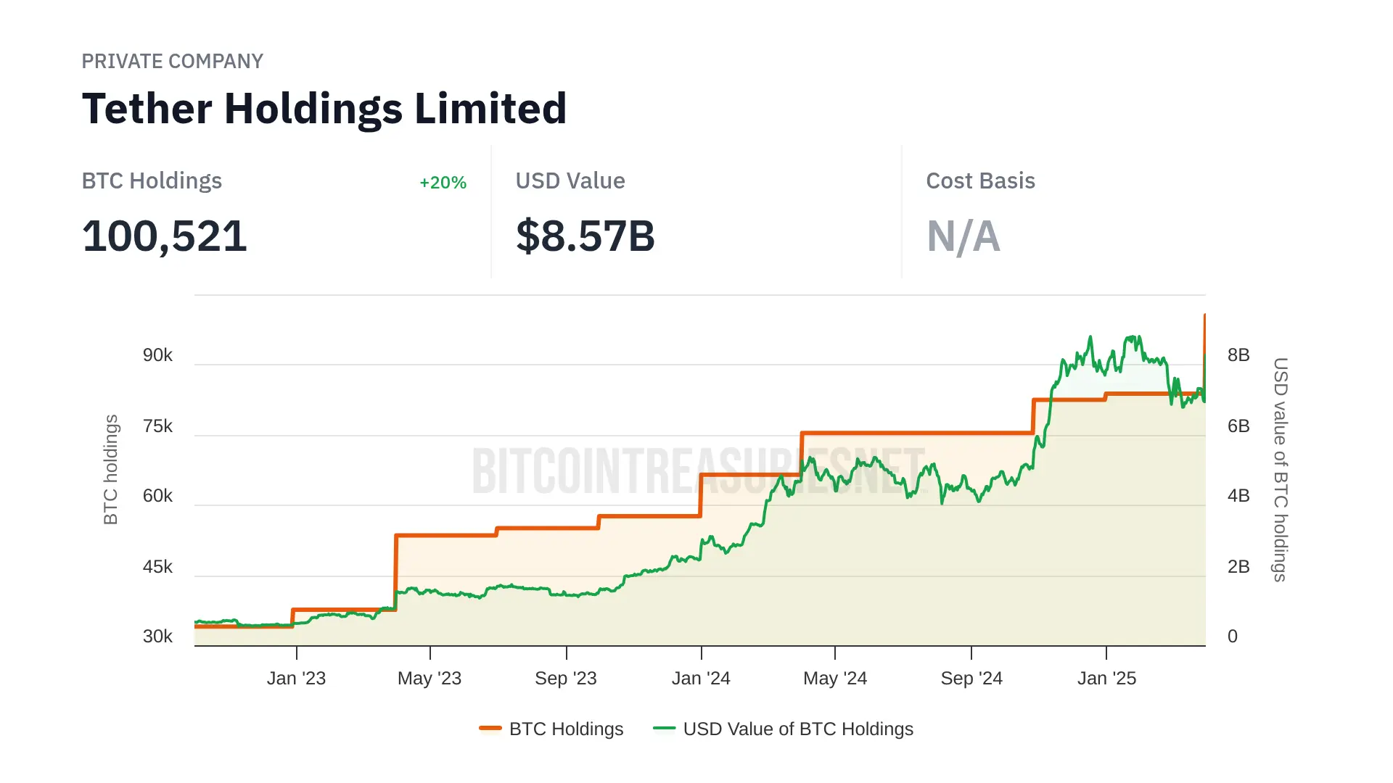1393x783 pixels.
Task: Click the May '24 axis label
Action: point(835,679)
